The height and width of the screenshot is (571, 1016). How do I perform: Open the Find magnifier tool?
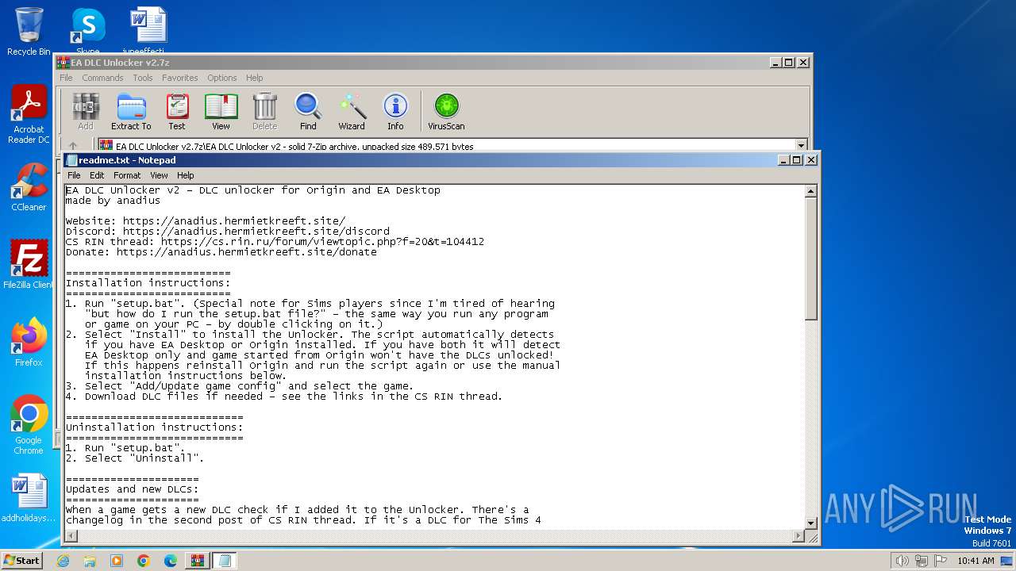(308, 112)
